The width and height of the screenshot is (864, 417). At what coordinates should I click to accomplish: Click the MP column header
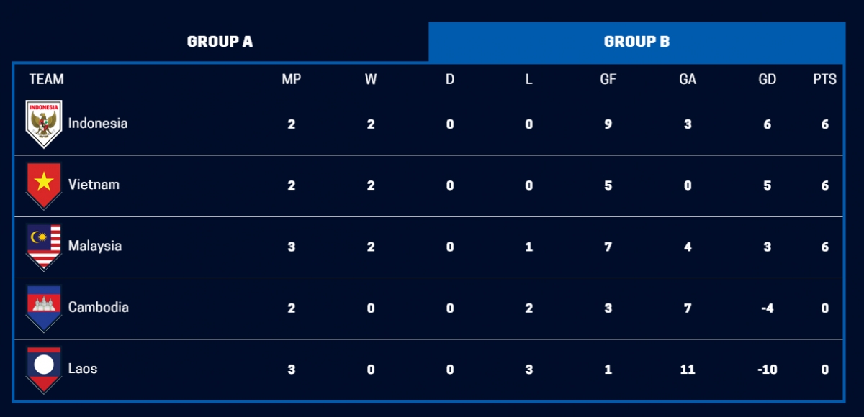(291, 80)
